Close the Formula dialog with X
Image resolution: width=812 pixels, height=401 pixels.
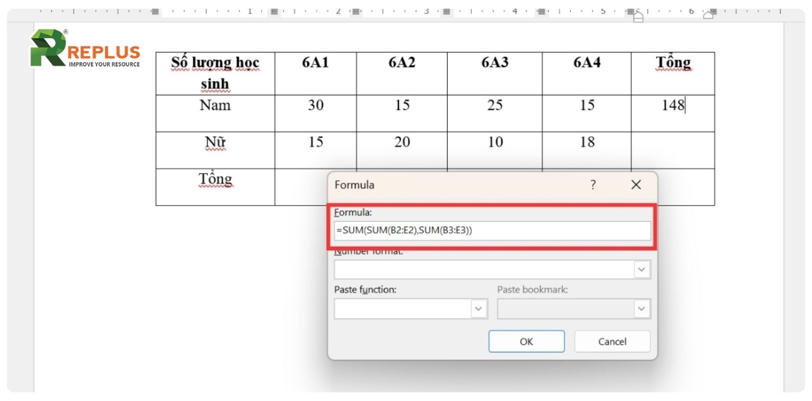click(x=636, y=185)
